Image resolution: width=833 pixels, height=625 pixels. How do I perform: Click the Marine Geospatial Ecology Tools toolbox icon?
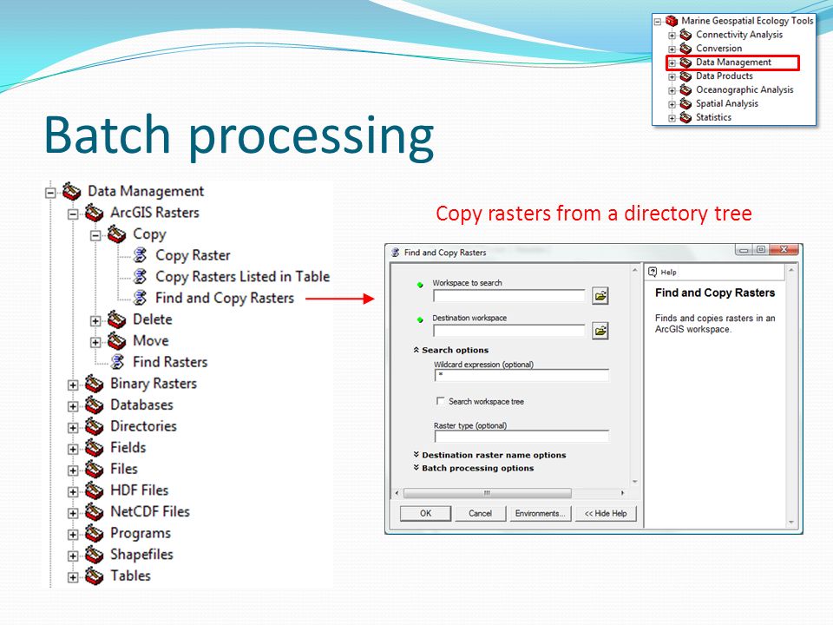pyautogui.click(x=672, y=21)
